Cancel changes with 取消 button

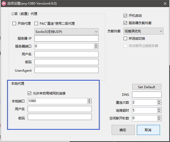pyautogui.click(x=148, y=130)
